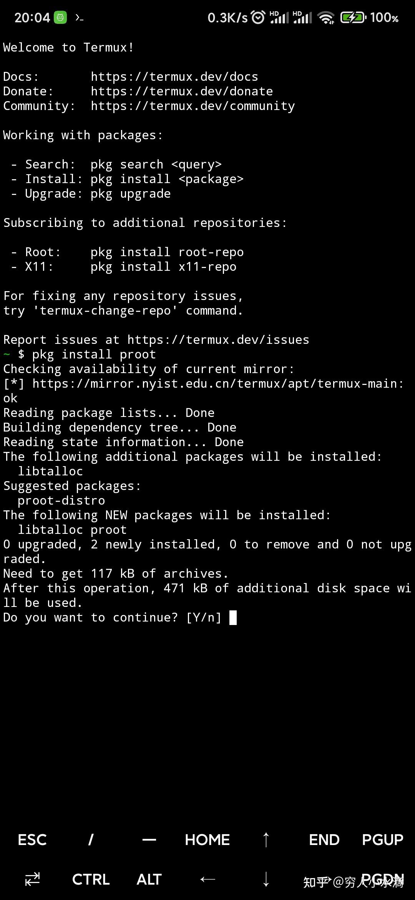Tap the Termux terminal icon in status bar
The image size is (415, 900).
pyautogui.click(x=79, y=18)
